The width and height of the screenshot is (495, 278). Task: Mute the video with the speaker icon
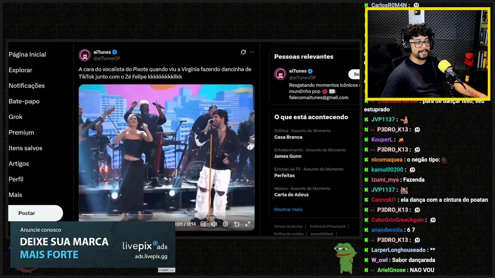(214, 224)
